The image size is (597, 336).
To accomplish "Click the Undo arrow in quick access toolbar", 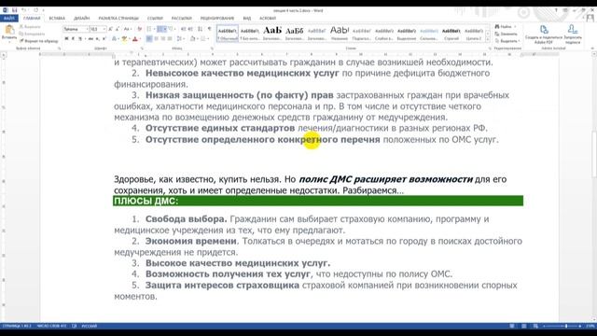I will pyautogui.click(x=24, y=10).
